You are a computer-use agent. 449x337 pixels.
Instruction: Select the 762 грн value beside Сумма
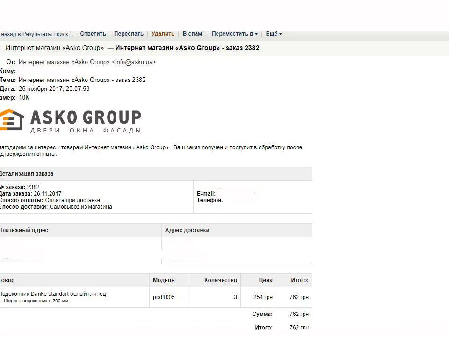(299, 314)
